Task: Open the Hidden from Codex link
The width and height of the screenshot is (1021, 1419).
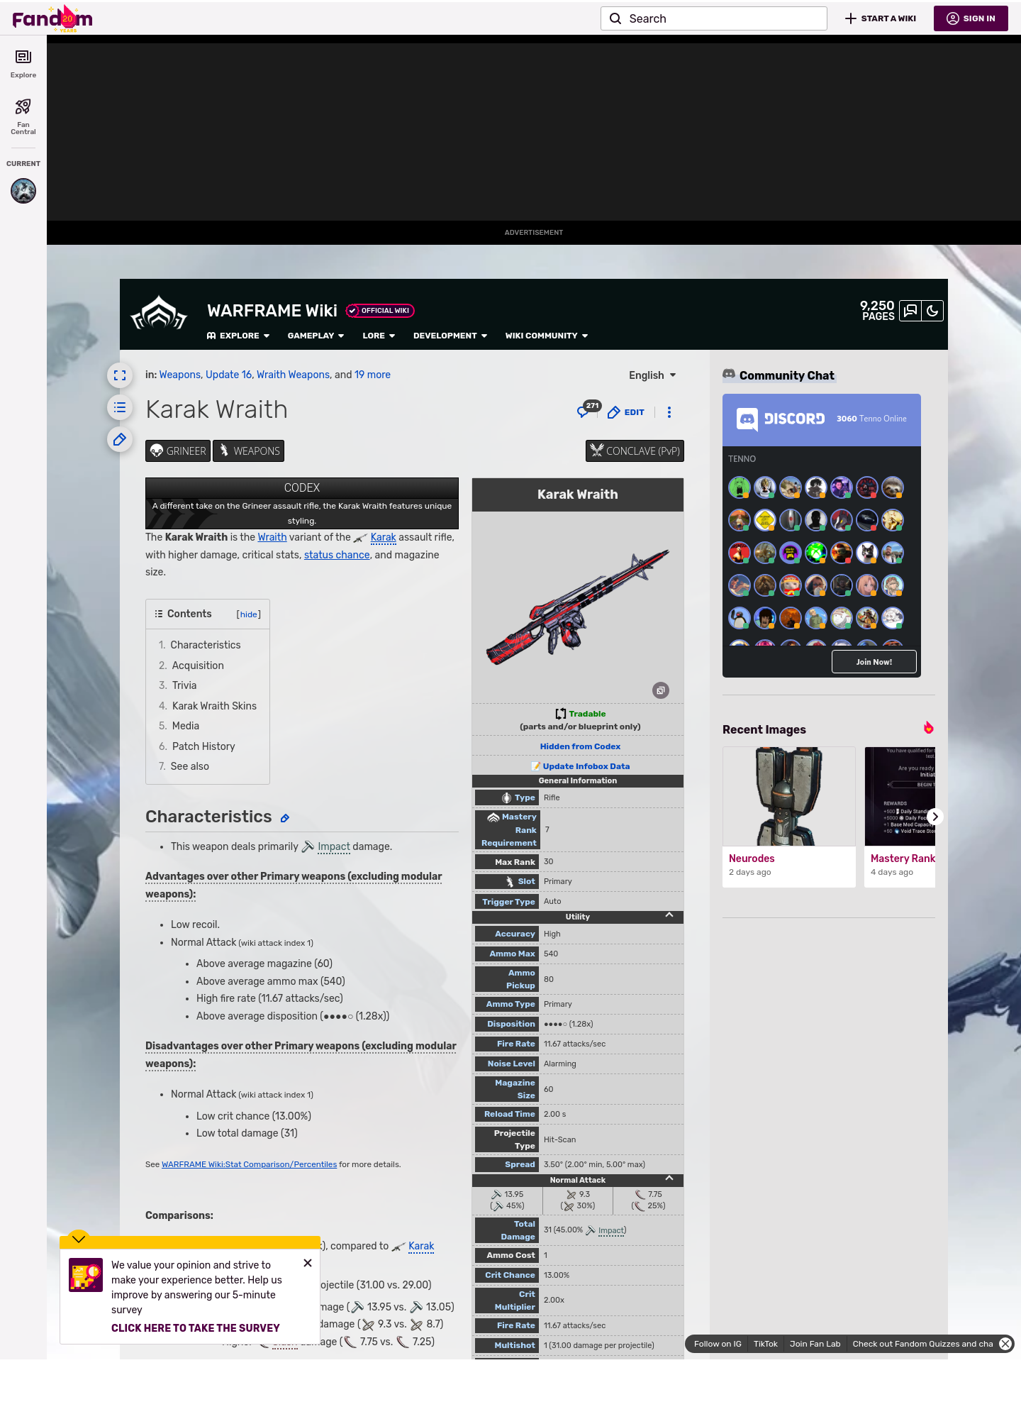Action: (x=580, y=746)
